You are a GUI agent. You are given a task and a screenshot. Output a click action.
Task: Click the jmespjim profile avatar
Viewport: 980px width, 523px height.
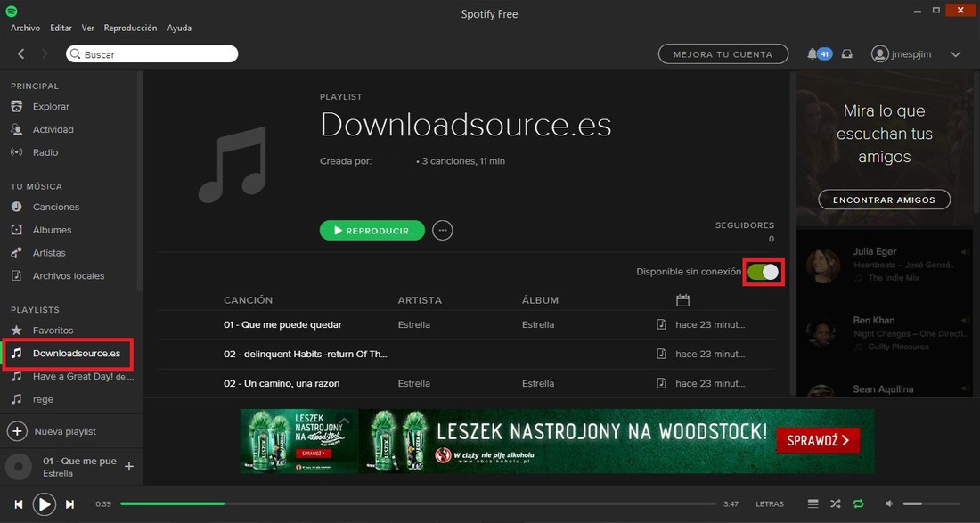880,54
